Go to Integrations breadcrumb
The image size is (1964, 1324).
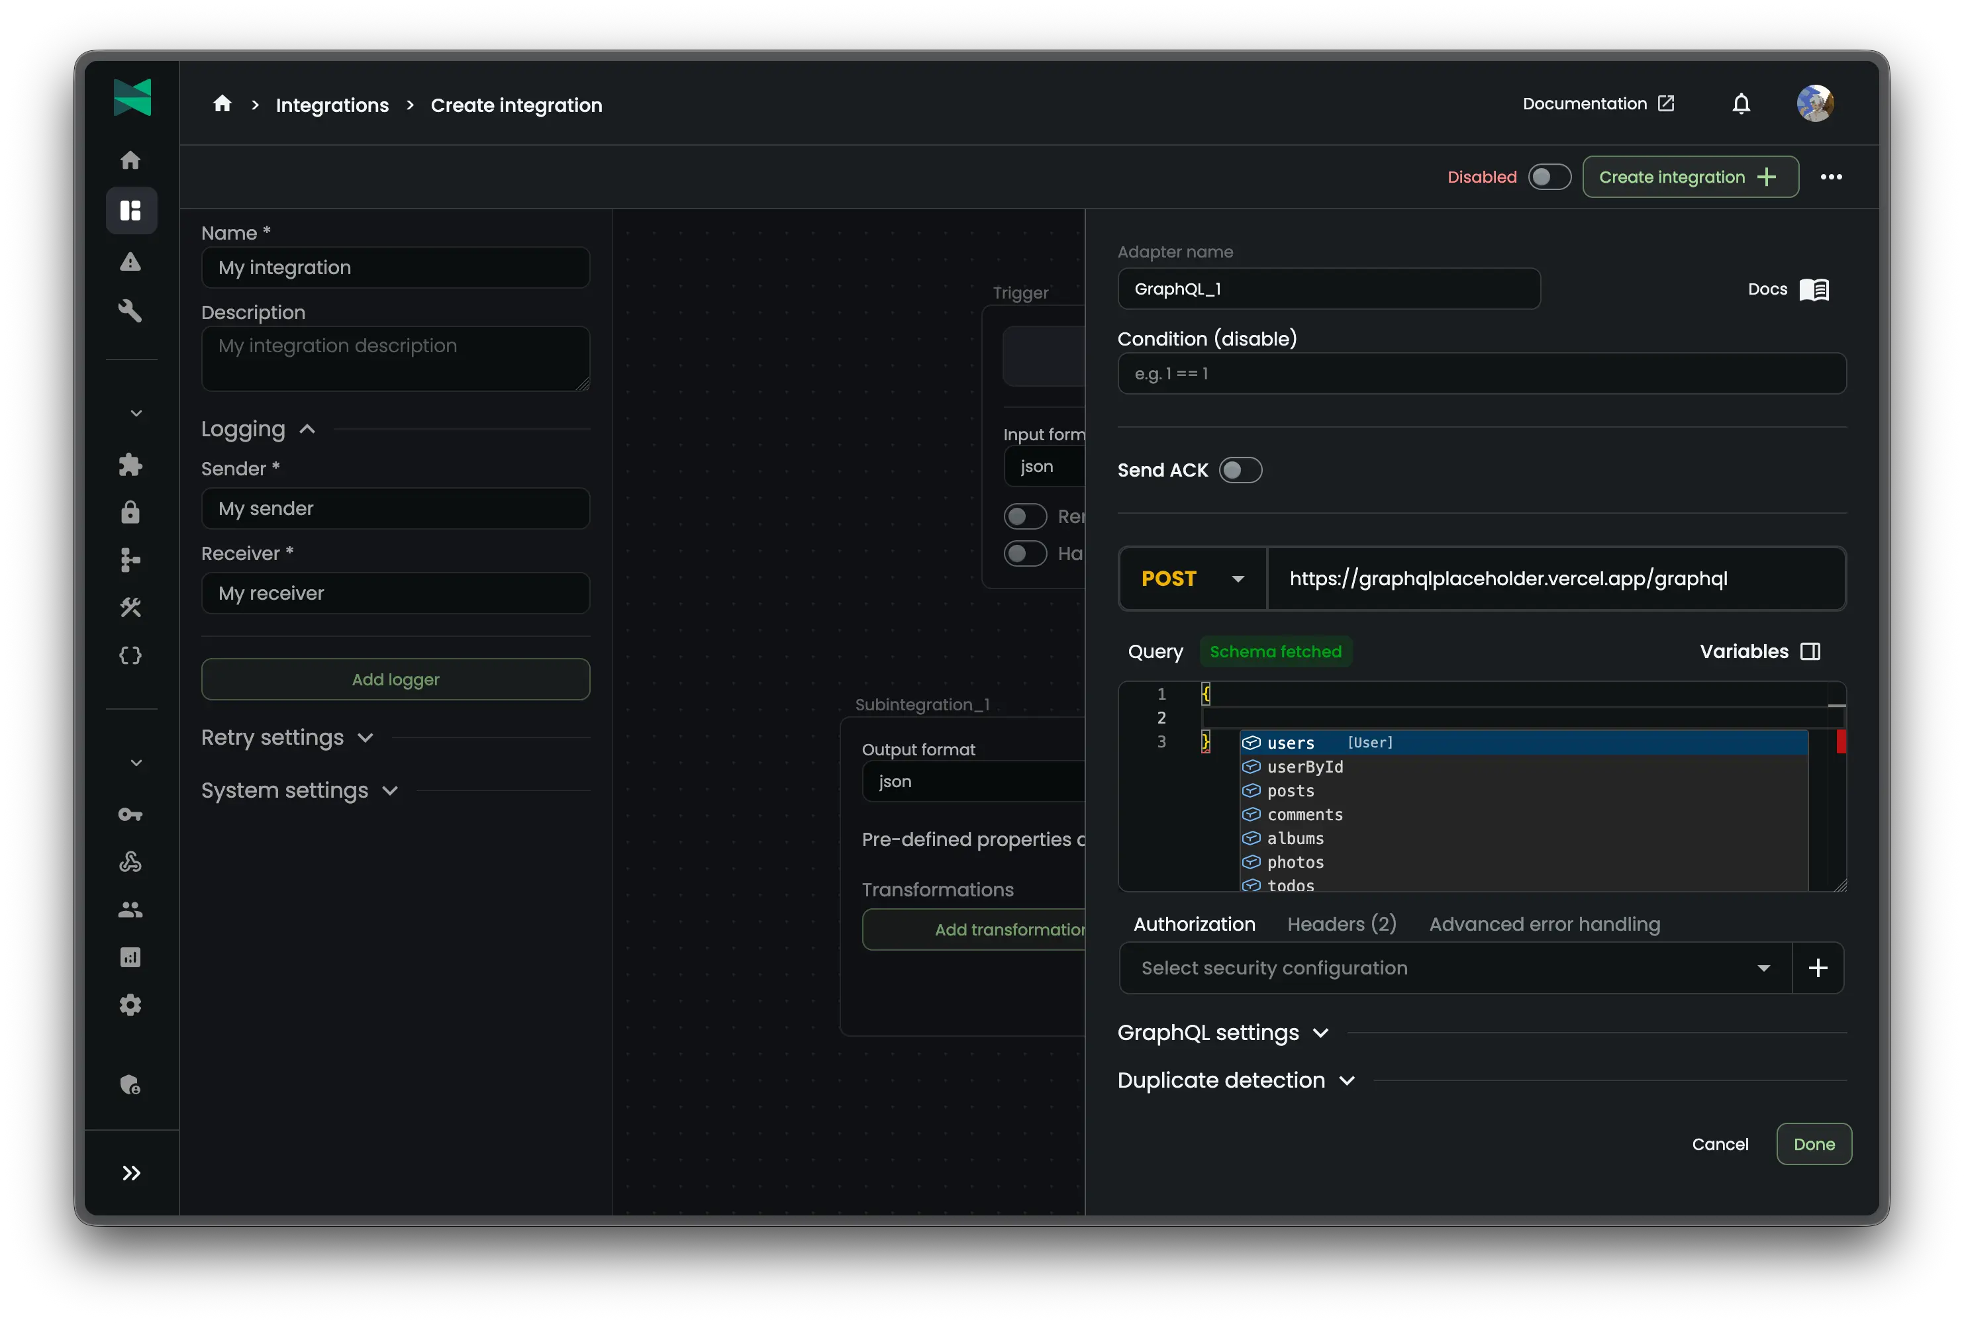pyautogui.click(x=332, y=105)
